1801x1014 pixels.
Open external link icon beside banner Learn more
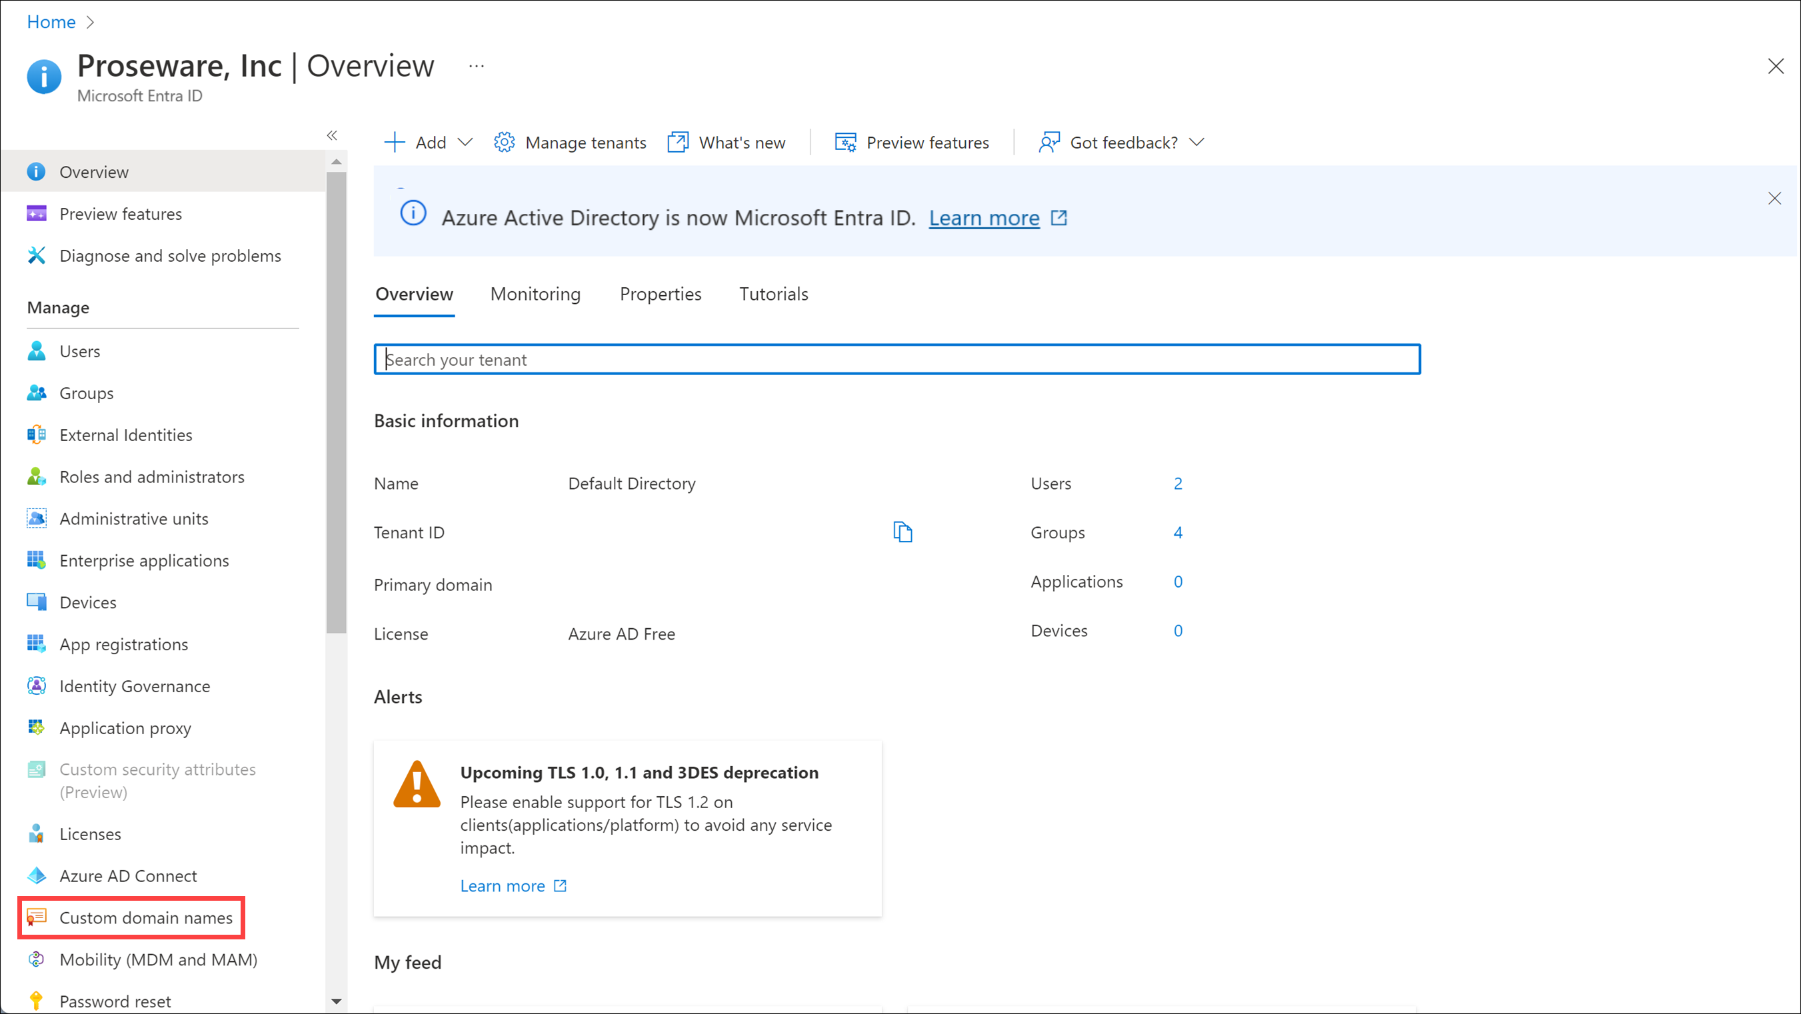pyautogui.click(x=1059, y=218)
